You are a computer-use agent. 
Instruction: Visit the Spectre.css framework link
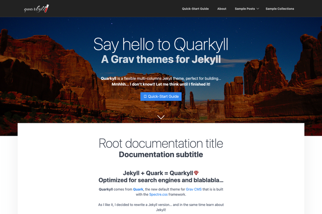pyautogui.click(x=158, y=194)
